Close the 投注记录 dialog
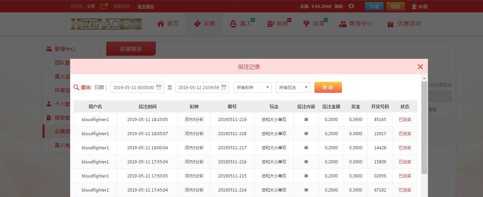The height and width of the screenshot is (197, 483). (420, 67)
